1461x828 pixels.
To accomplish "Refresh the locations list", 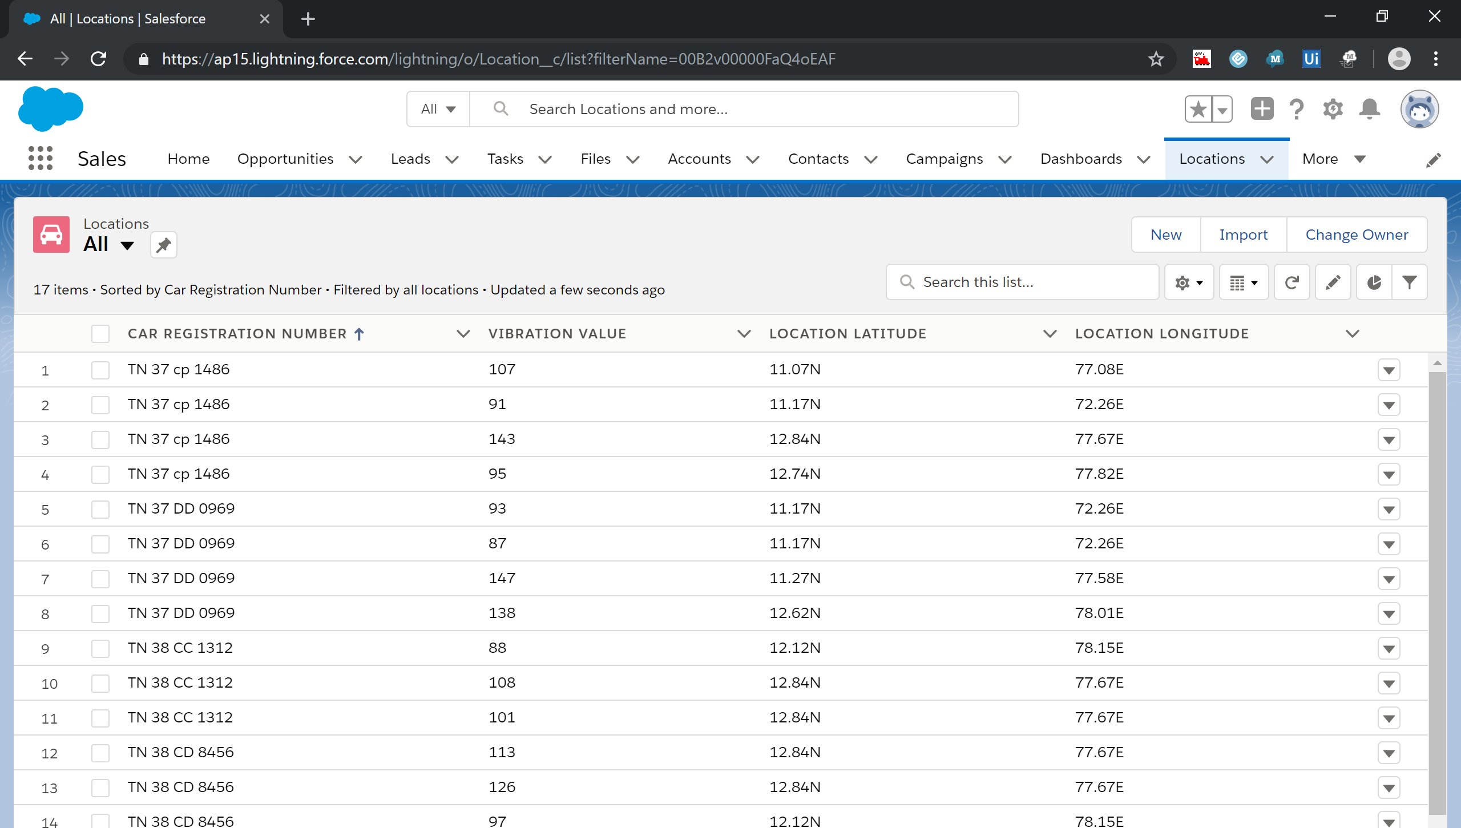I will (1292, 282).
